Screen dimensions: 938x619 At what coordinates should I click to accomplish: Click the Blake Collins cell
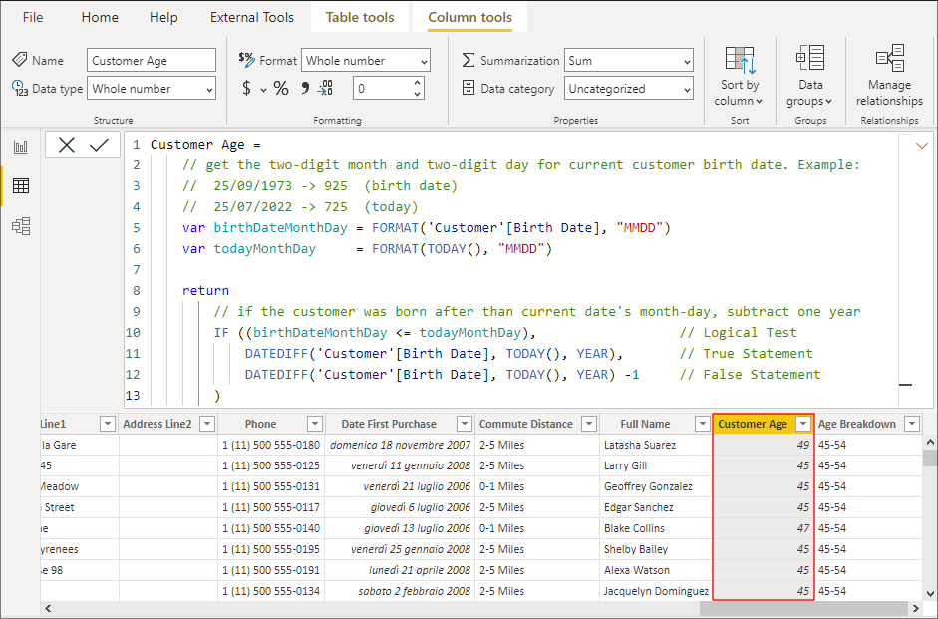pos(656,528)
